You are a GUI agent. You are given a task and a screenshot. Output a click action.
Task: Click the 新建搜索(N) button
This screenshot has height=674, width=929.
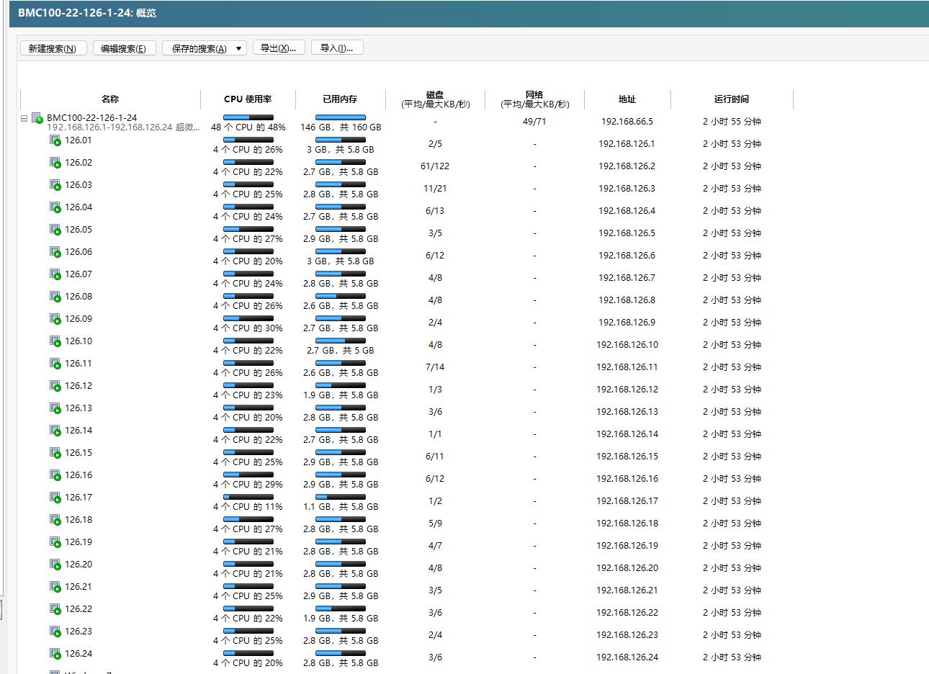(x=53, y=48)
